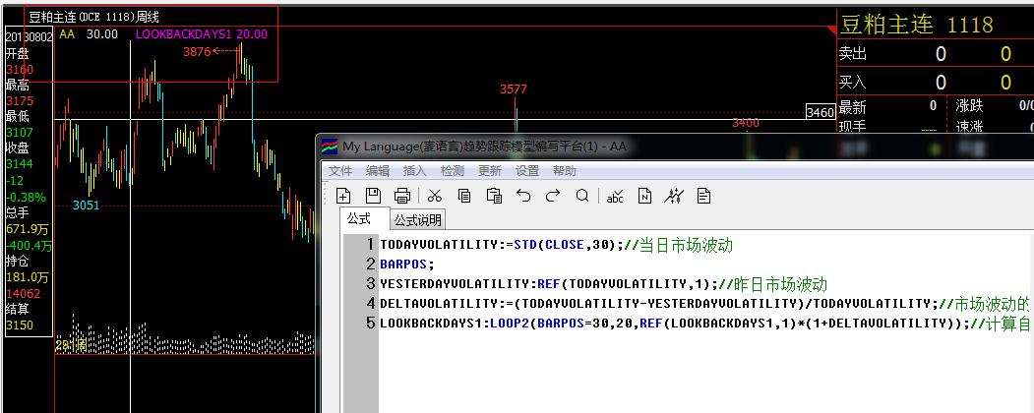
Task: Click the 豆粕主连 1118 quote title
Action: pos(915,26)
